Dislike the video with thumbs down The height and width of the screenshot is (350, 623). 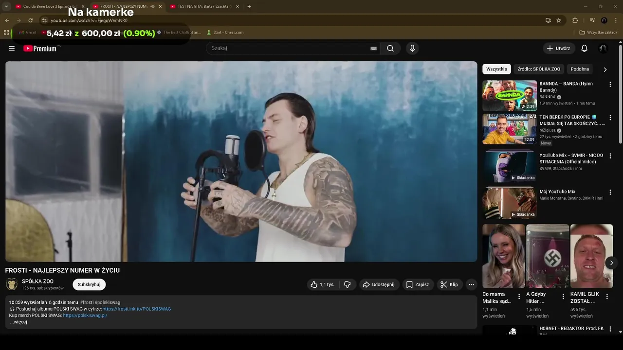coord(347,284)
